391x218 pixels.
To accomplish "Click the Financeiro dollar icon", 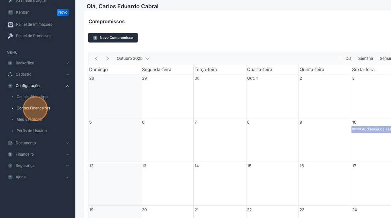I will tap(10, 154).
